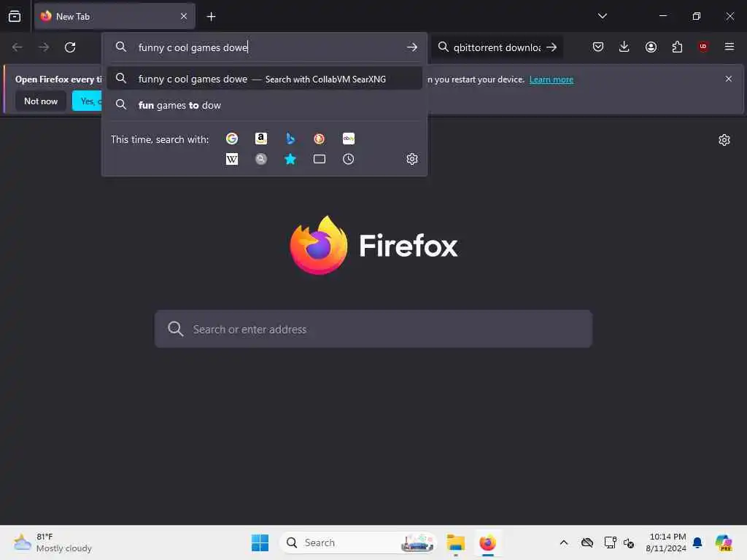Click the Firefox taskbar icon
This screenshot has width=747, height=560.
tap(488, 542)
